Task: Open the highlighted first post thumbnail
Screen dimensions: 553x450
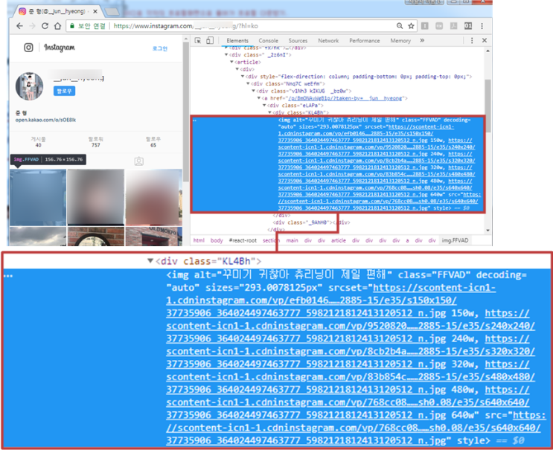Action: 38,197
